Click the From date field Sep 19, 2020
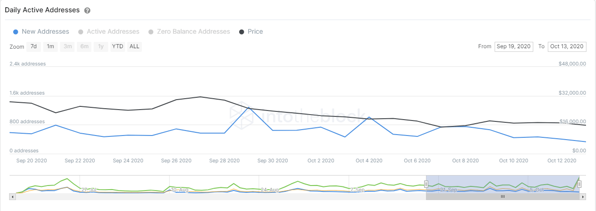Image resolution: width=596 pixels, height=211 pixels. (x=514, y=46)
